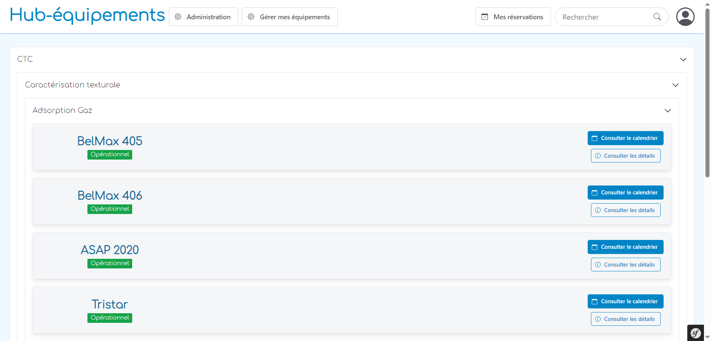Consulter les détails of BelMax 406
This screenshot has width=711, height=341.
pos(625,210)
